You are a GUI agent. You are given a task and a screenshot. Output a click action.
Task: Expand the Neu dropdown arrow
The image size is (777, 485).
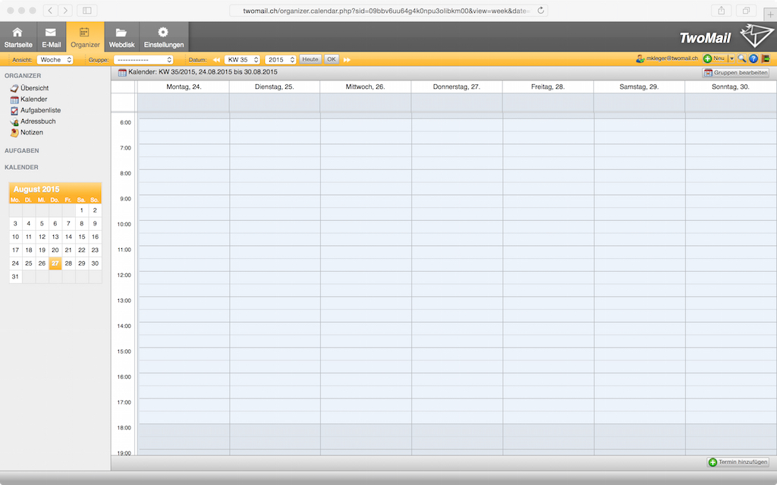click(731, 58)
